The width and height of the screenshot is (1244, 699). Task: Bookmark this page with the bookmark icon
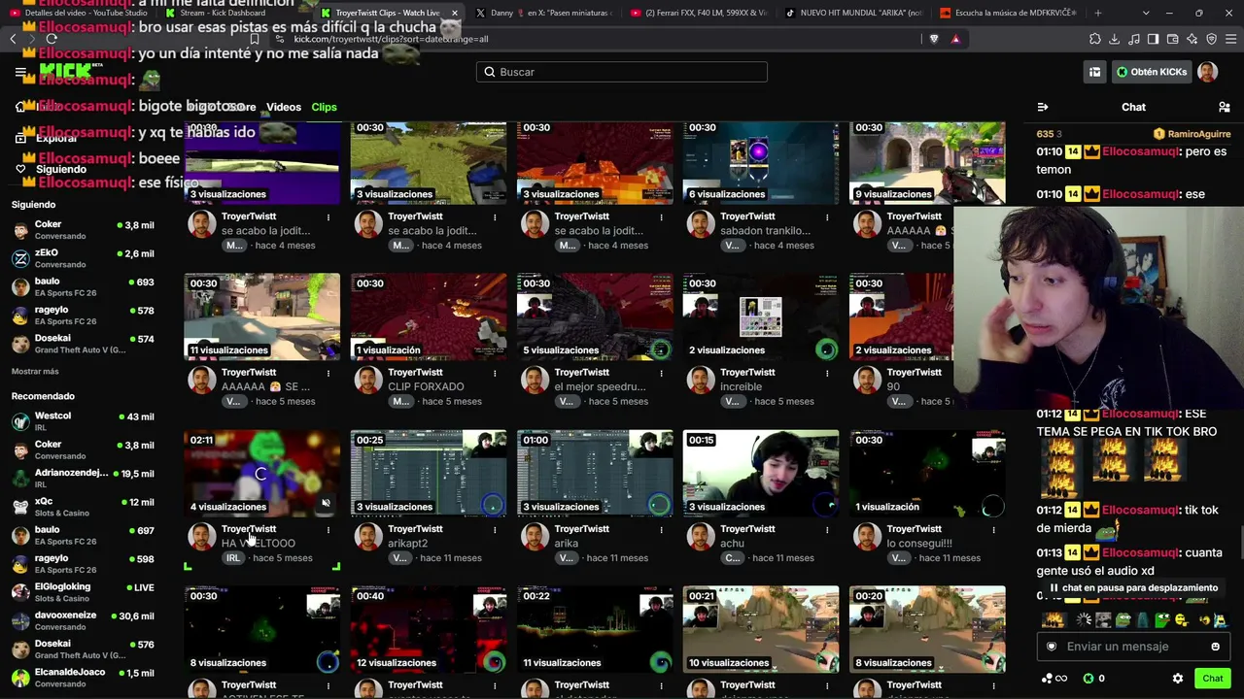coord(255,39)
